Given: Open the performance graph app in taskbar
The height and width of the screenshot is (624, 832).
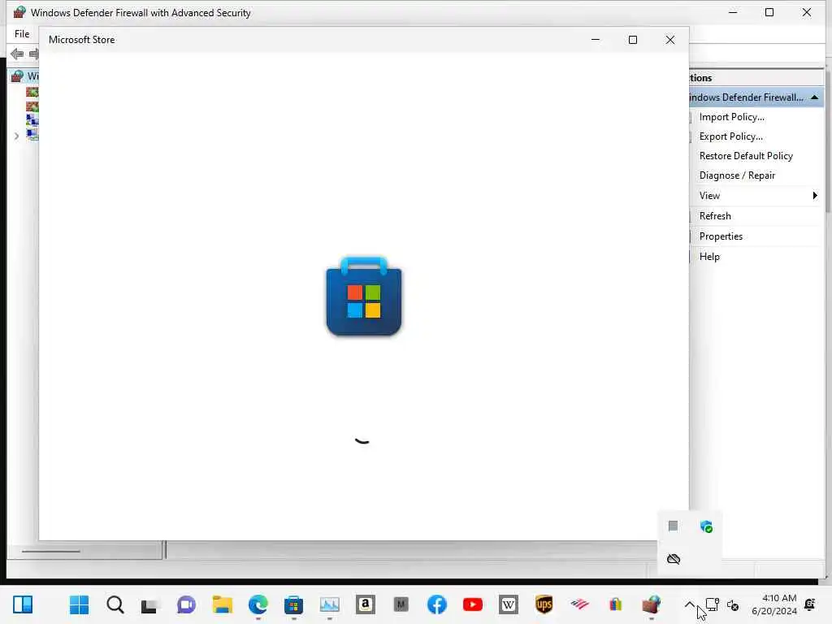Looking at the screenshot, I should (x=330, y=604).
